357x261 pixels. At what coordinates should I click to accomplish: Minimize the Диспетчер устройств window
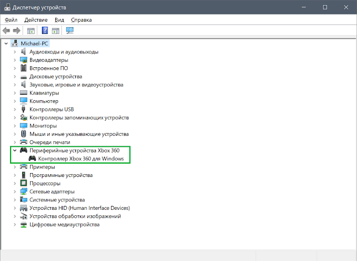[x=303, y=7]
